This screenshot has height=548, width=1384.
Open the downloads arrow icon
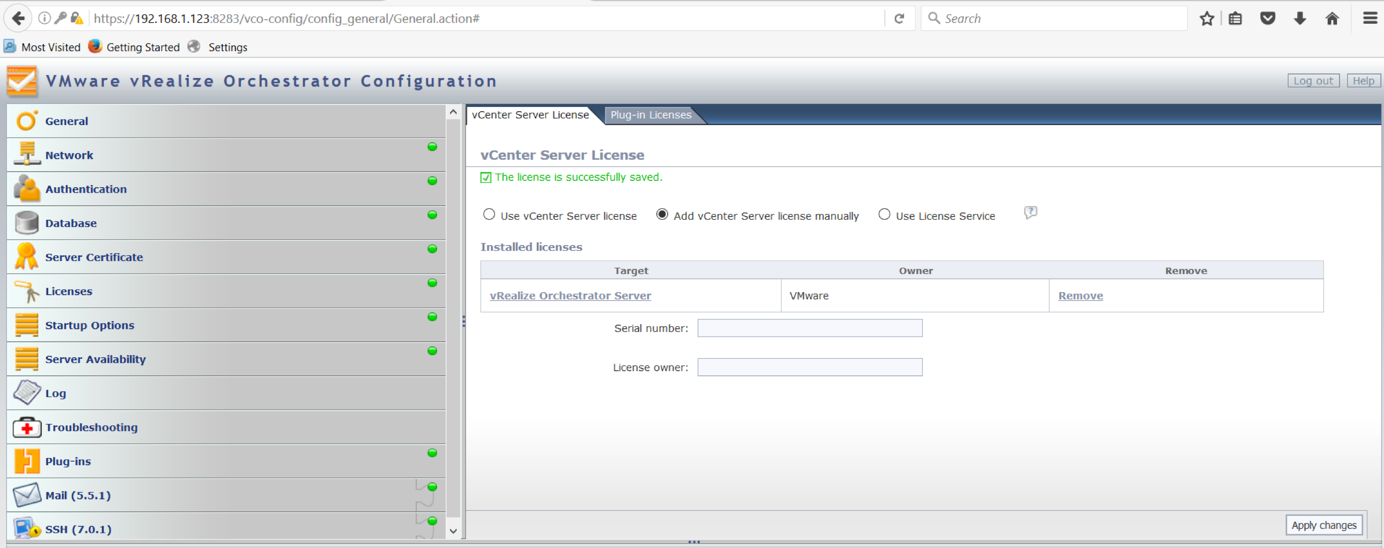tap(1300, 19)
